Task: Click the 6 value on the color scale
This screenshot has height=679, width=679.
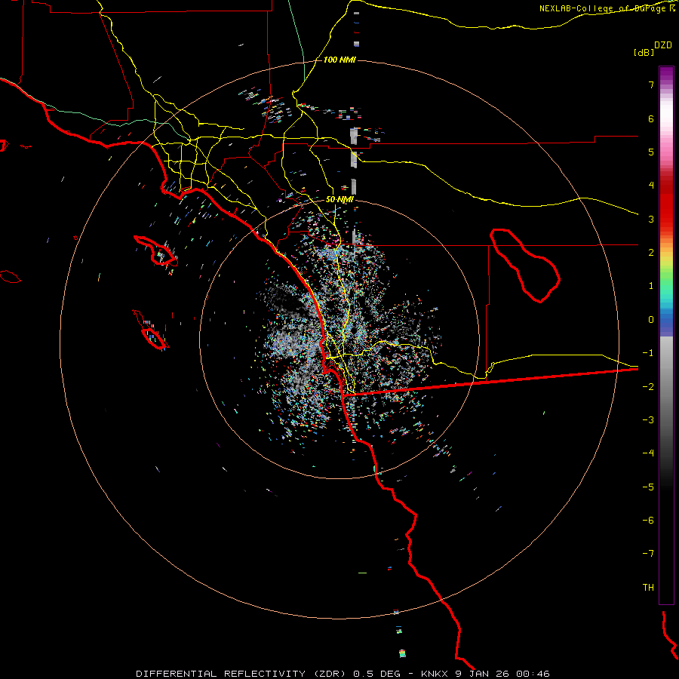Action: pos(651,118)
